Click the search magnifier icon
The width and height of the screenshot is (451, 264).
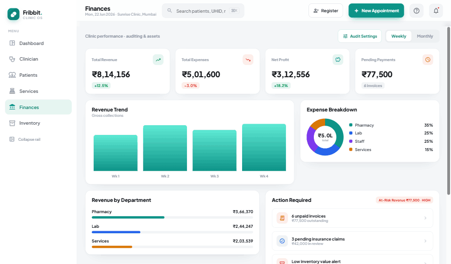[x=170, y=11]
